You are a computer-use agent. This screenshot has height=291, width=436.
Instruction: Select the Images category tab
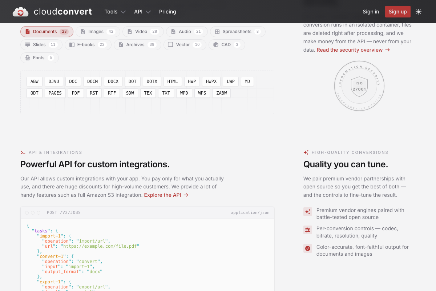pyautogui.click(x=98, y=32)
